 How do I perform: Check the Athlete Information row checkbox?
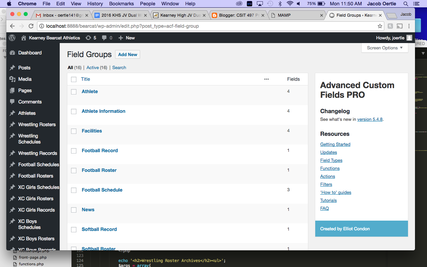(74, 111)
